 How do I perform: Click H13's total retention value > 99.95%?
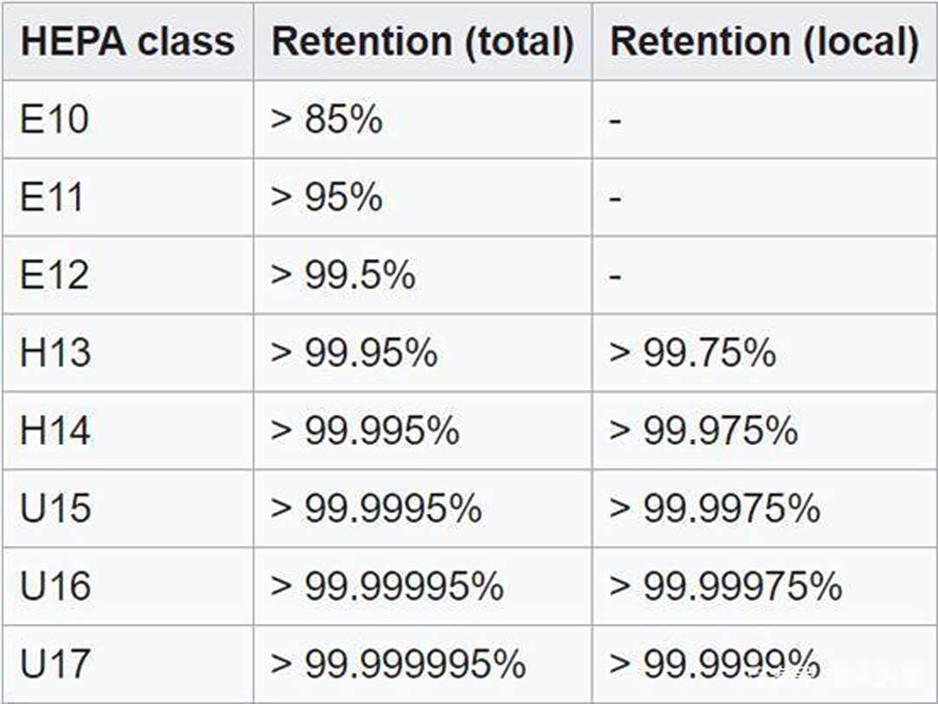click(354, 353)
